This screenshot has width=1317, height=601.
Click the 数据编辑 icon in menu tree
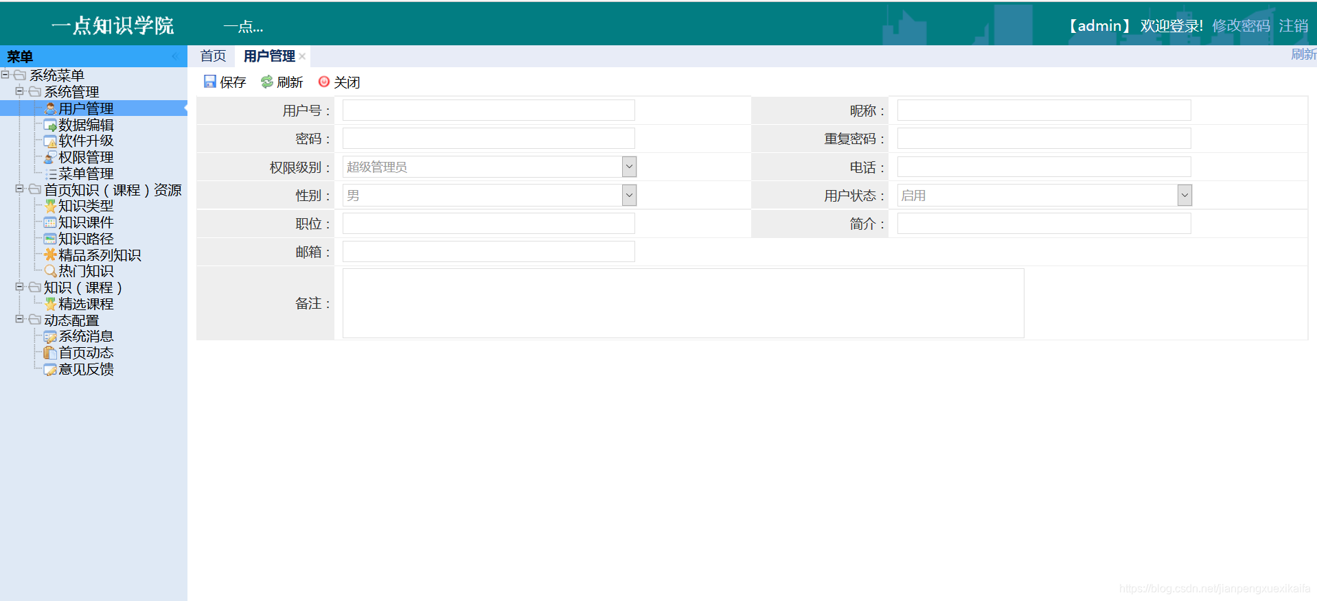[x=50, y=125]
